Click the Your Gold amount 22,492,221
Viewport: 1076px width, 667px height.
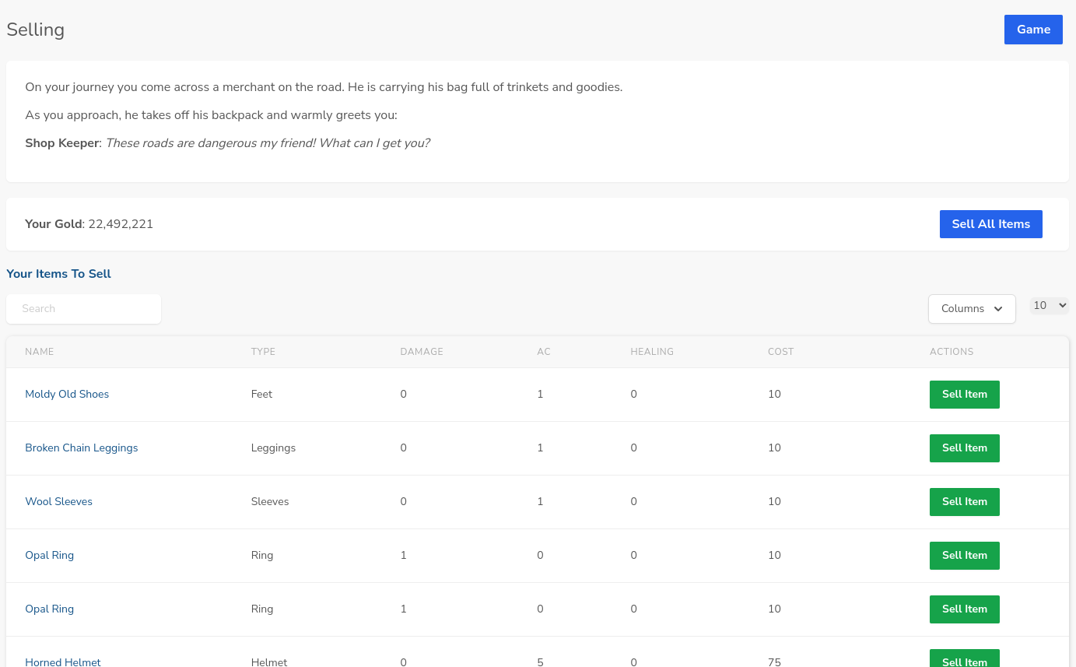[121, 224]
